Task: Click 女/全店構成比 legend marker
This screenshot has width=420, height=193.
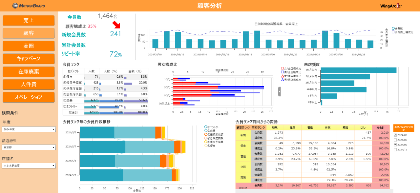Action: pyautogui.click(x=282, y=68)
